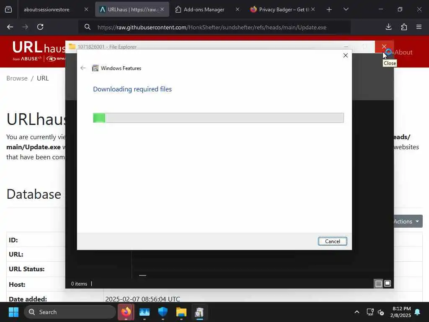Screen dimensions: 429x322
Task: Open the notifications bell icon
Action: pos(418,312)
